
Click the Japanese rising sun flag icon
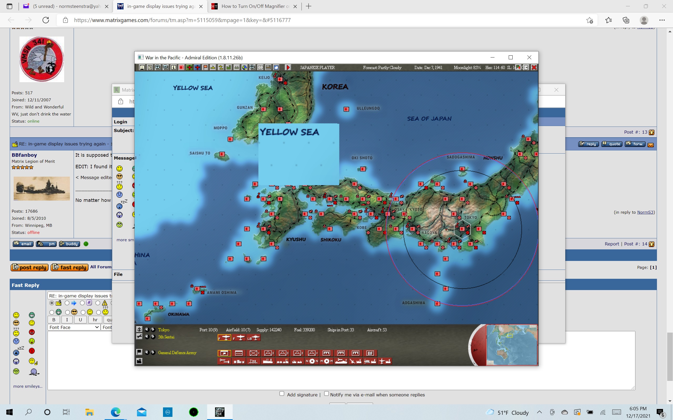[182, 67]
